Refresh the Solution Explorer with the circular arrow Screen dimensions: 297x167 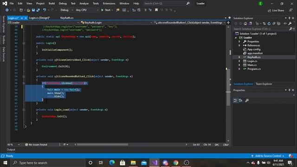pos(269,24)
